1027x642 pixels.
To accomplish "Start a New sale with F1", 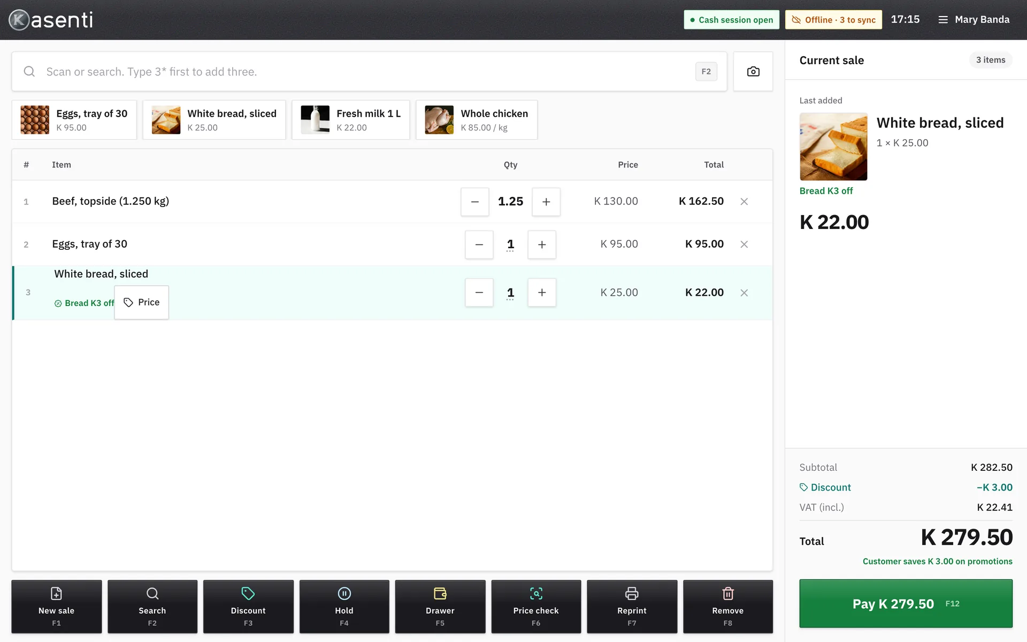I will [x=56, y=607].
